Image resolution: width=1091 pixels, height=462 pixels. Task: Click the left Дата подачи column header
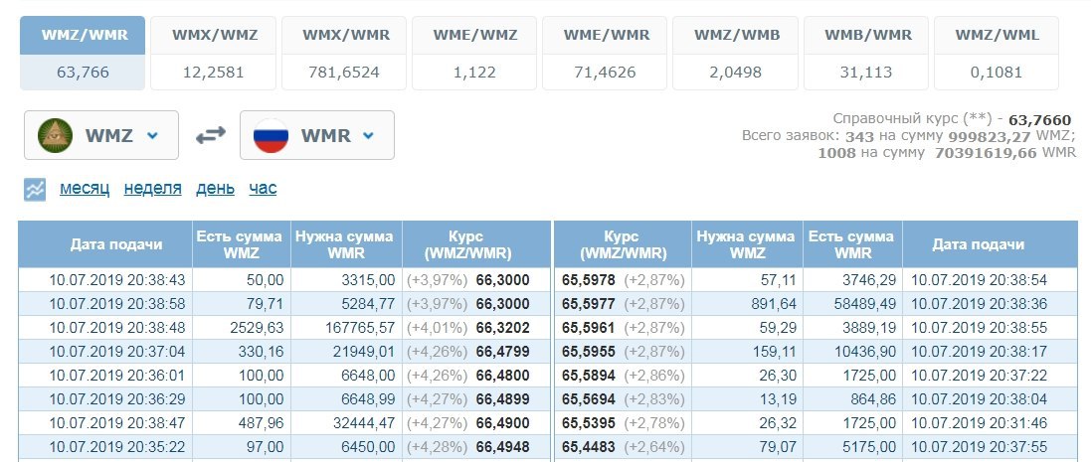click(x=105, y=244)
